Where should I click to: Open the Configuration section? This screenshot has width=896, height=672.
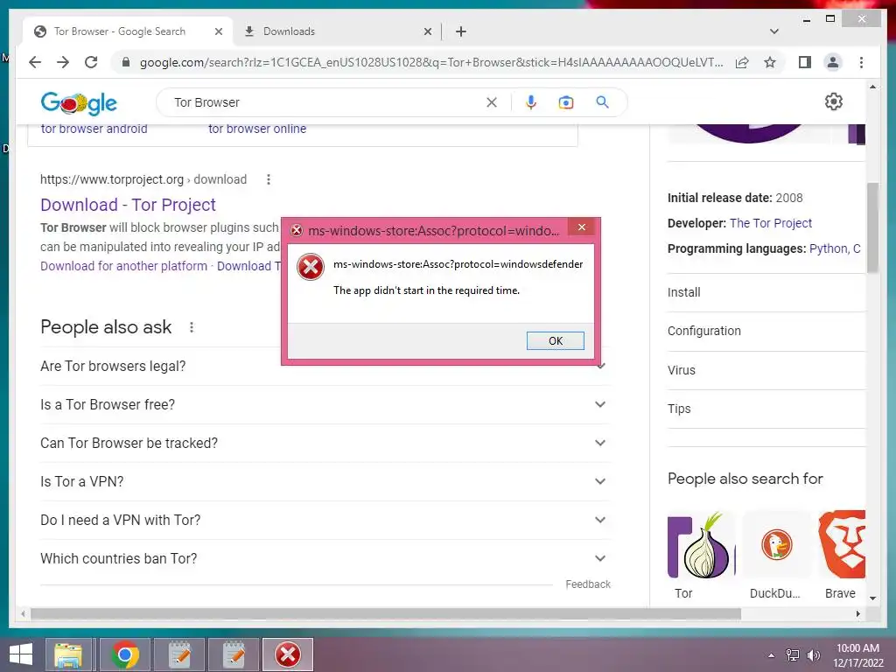point(766,332)
